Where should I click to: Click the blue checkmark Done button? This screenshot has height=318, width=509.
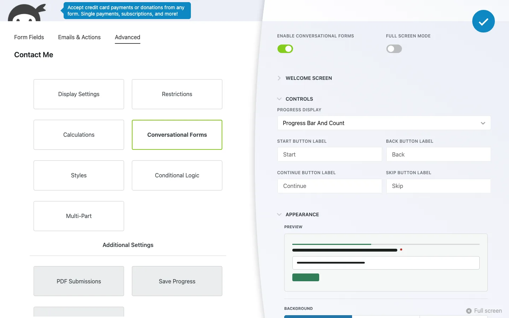pos(483,21)
